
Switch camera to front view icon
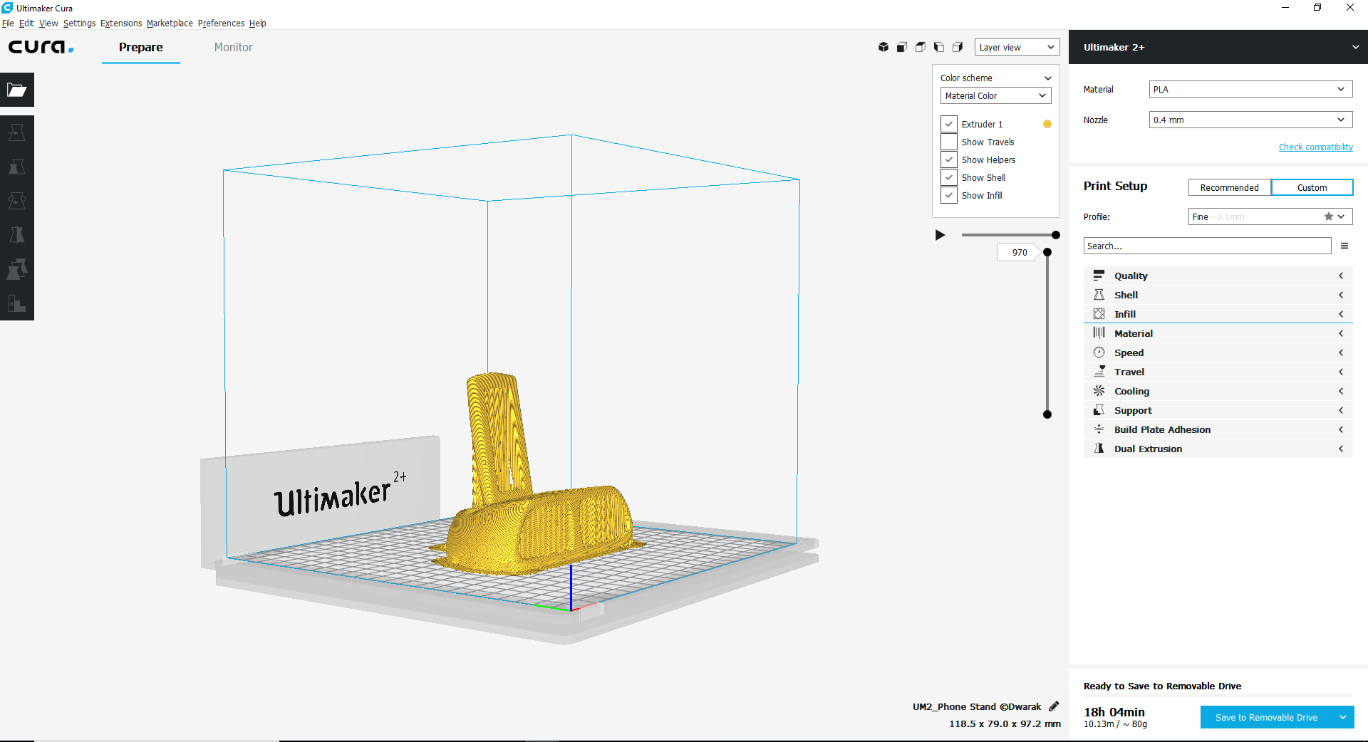coord(902,47)
